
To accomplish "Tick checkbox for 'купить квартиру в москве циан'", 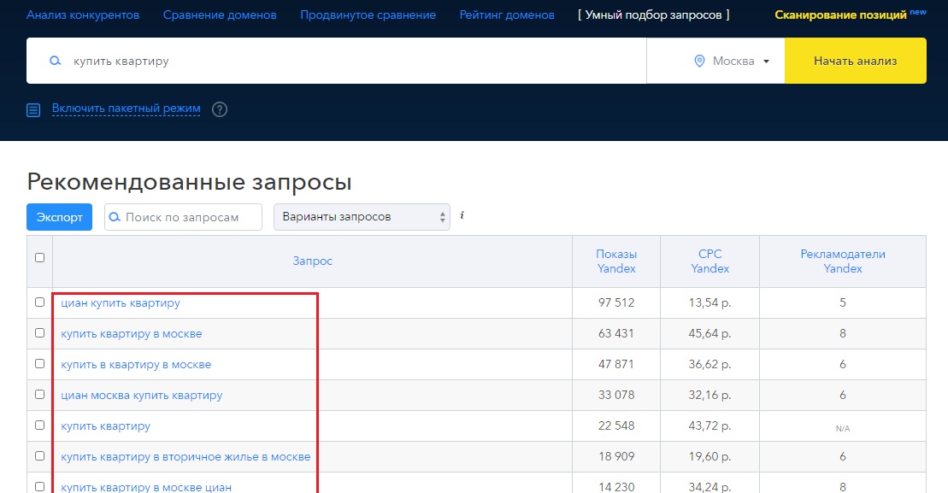I will 40,486.
